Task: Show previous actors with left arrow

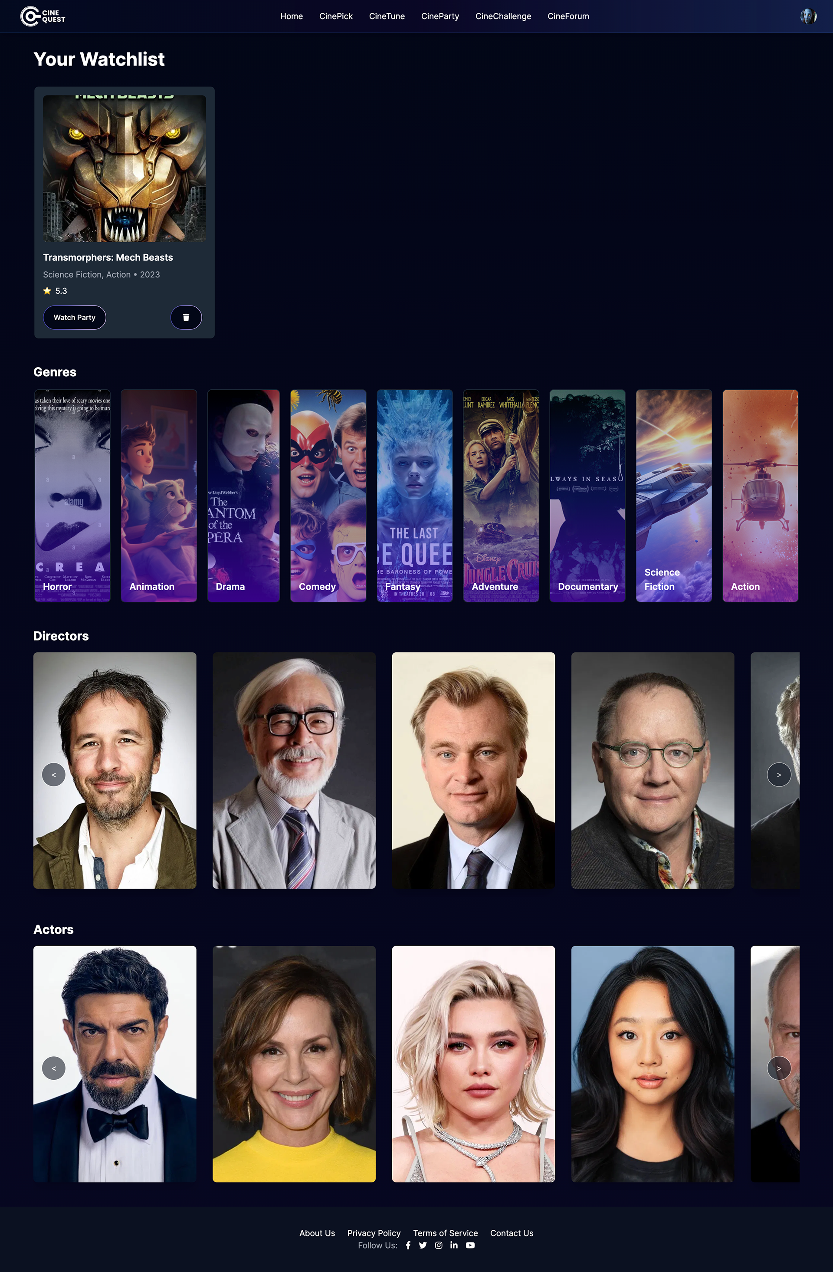Action: [x=53, y=1068]
